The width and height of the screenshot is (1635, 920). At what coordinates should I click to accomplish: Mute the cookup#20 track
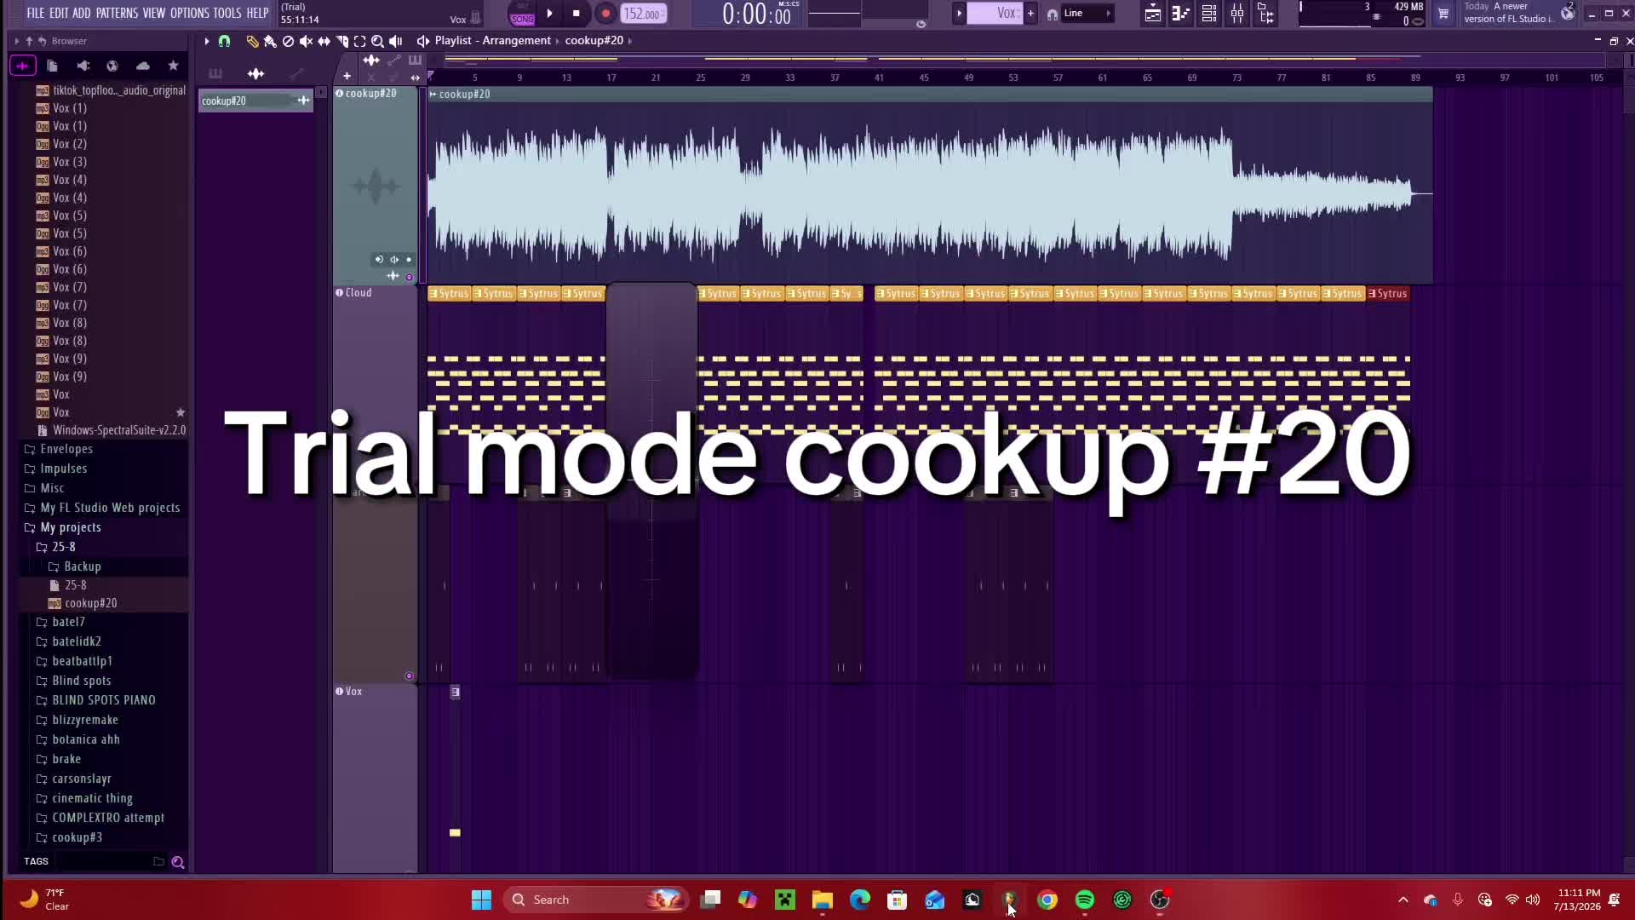pos(339,94)
